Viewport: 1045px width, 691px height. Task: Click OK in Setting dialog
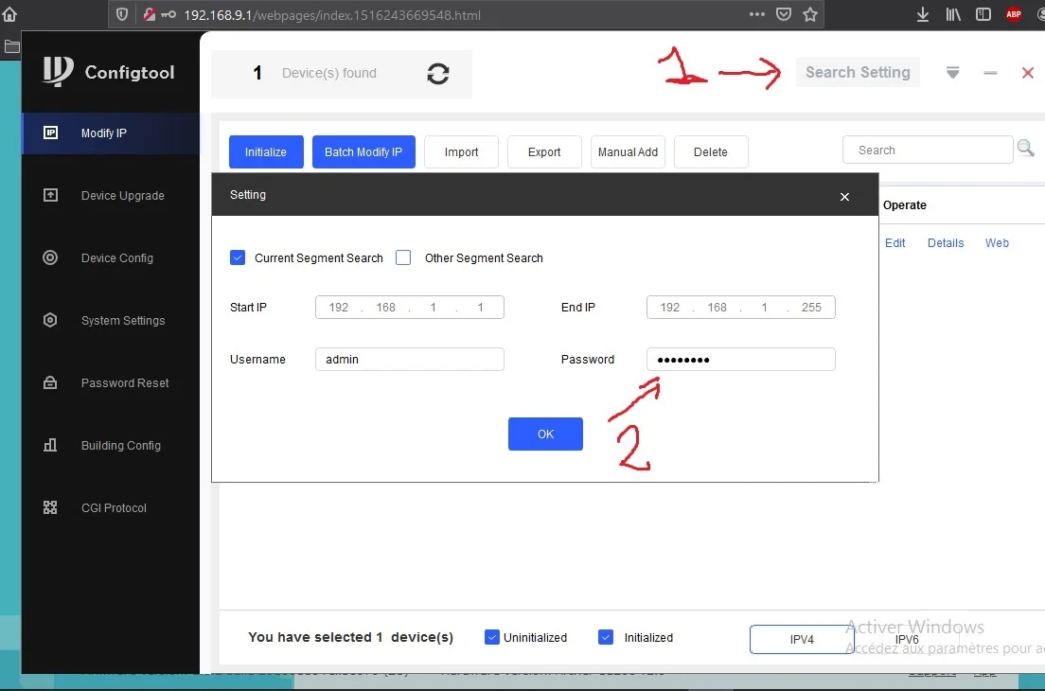[545, 434]
